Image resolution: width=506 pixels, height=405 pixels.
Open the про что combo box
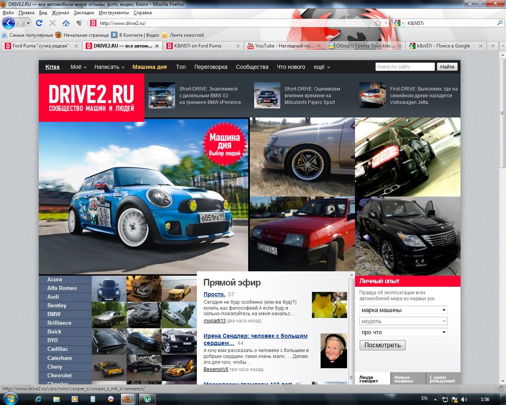coord(403,332)
